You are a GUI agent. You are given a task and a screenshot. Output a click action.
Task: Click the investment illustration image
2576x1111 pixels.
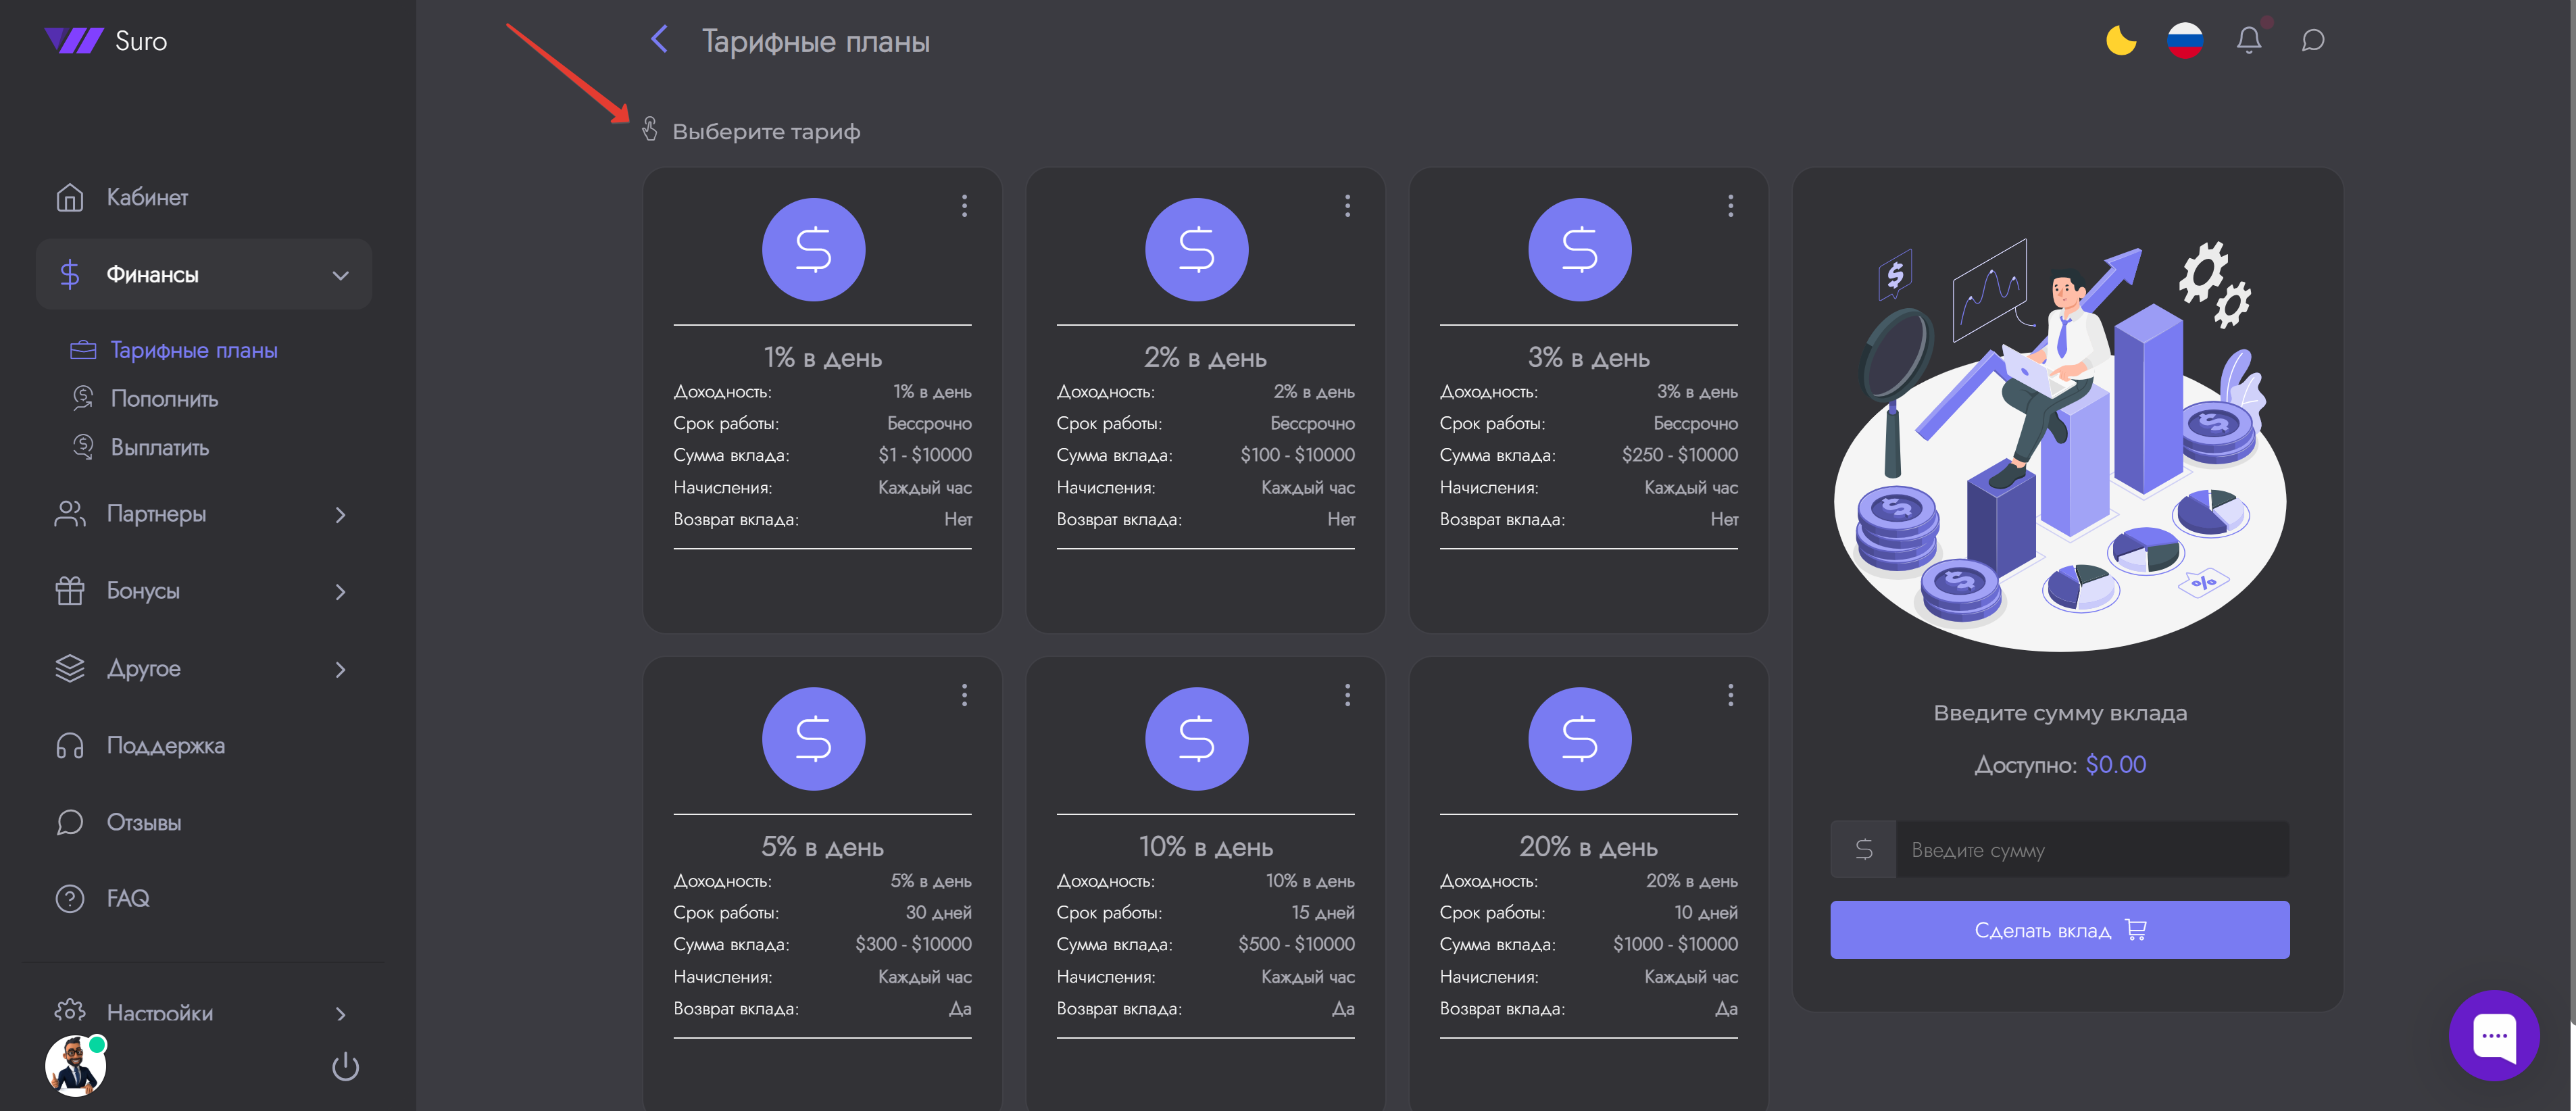click(x=2059, y=445)
